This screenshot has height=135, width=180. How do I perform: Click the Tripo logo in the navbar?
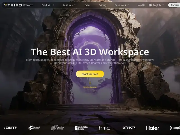pyautogui.click(x=13, y=5)
